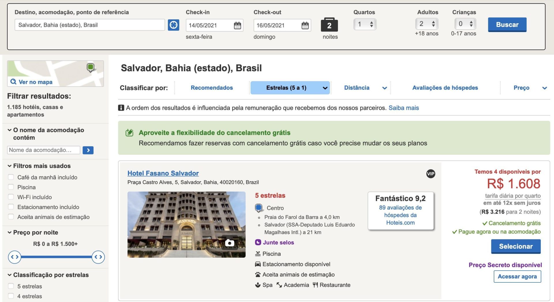Click the camera icon on hotel photo
This screenshot has width=554, height=302.
tap(230, 243)
